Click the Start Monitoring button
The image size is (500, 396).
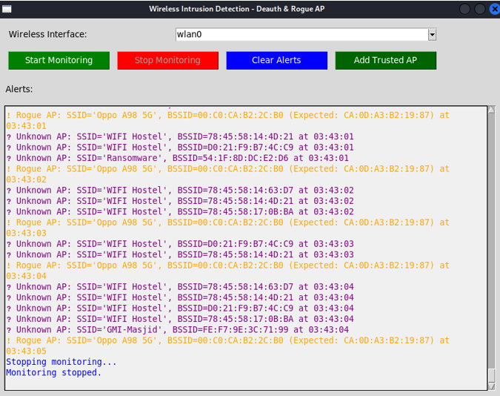point(59,60)
